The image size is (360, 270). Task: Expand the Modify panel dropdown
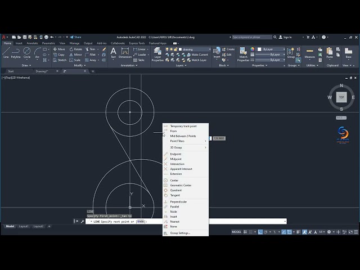pyautogui.click(x=80, y=65)
